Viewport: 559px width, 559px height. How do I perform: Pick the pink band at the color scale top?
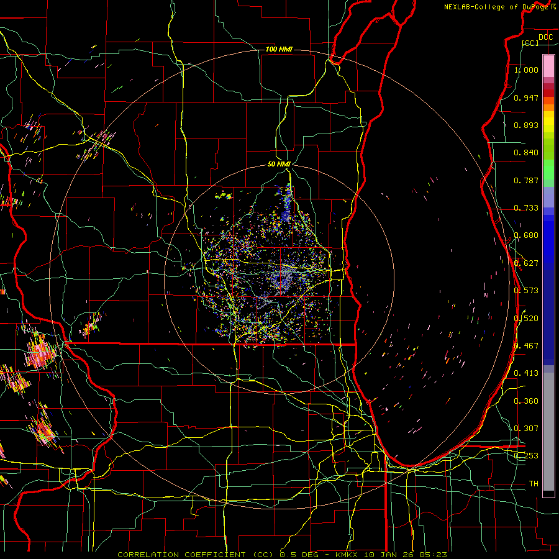548,66
